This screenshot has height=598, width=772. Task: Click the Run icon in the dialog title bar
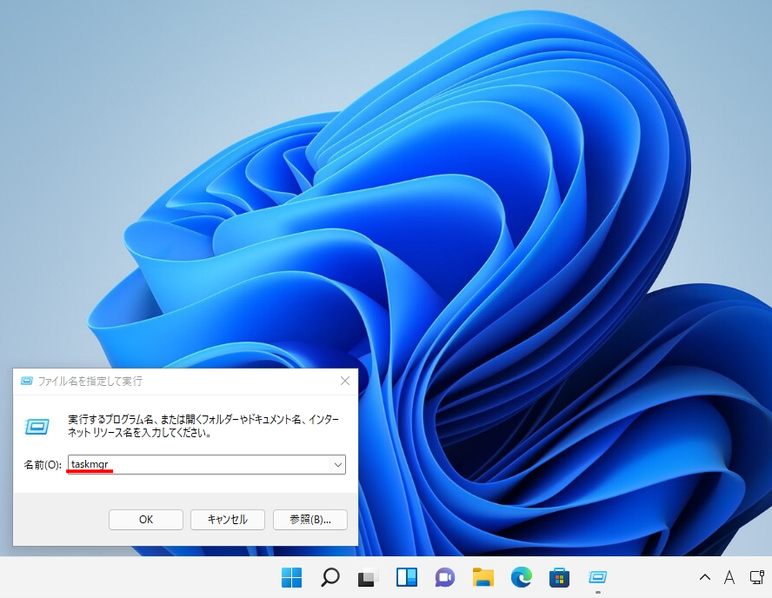pyautogui.click(x=27, y=381)
